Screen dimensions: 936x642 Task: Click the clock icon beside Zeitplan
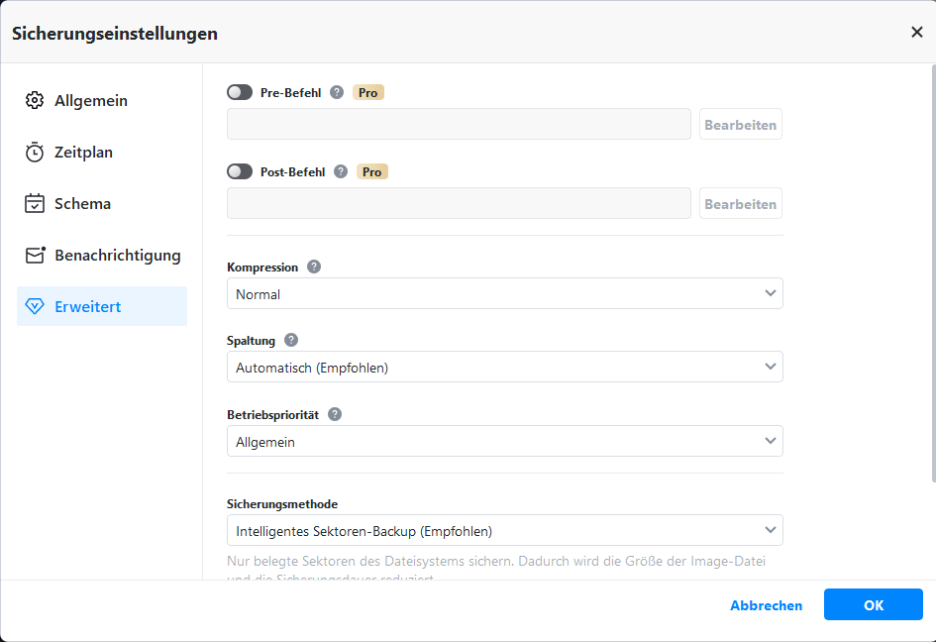(x=35, y=153)
